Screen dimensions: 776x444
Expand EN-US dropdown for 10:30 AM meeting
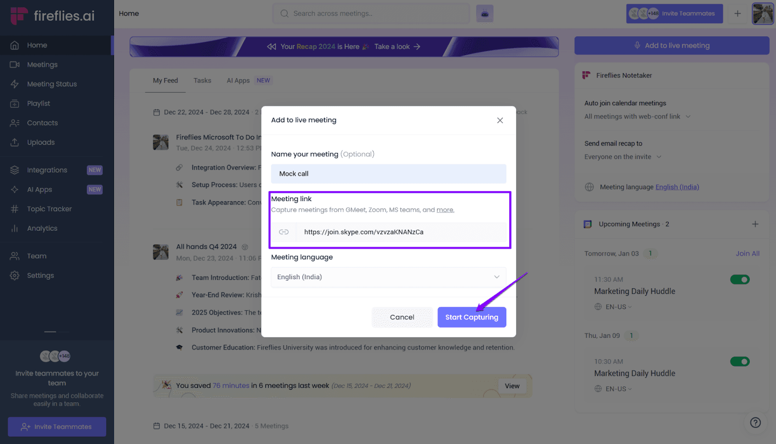pyautogui.click(x=618, y=389)
